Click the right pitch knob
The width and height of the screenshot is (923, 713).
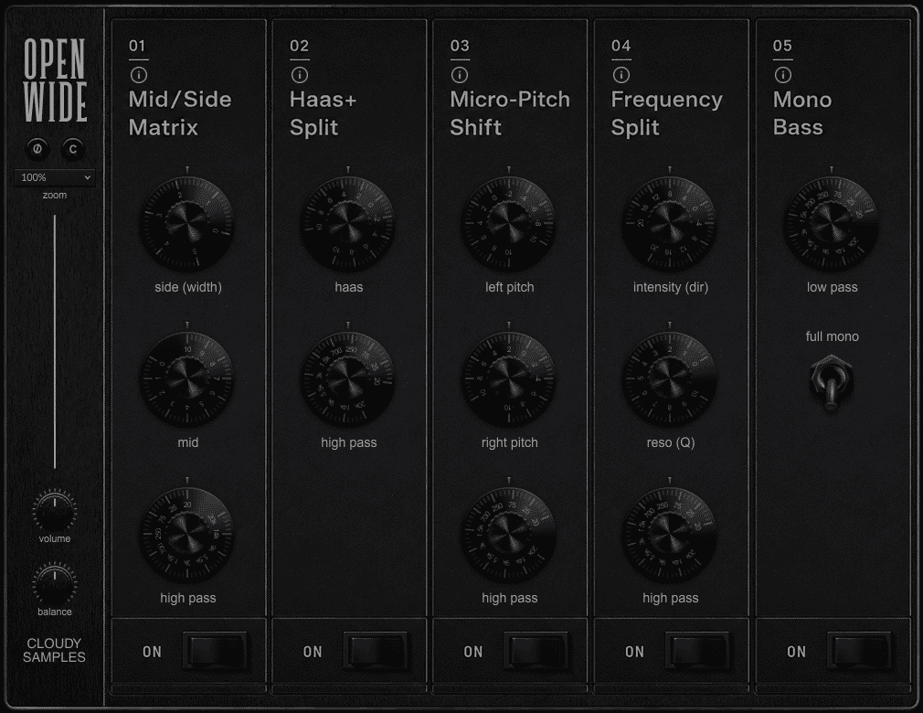pyautogui.click(x=509, y=378)
